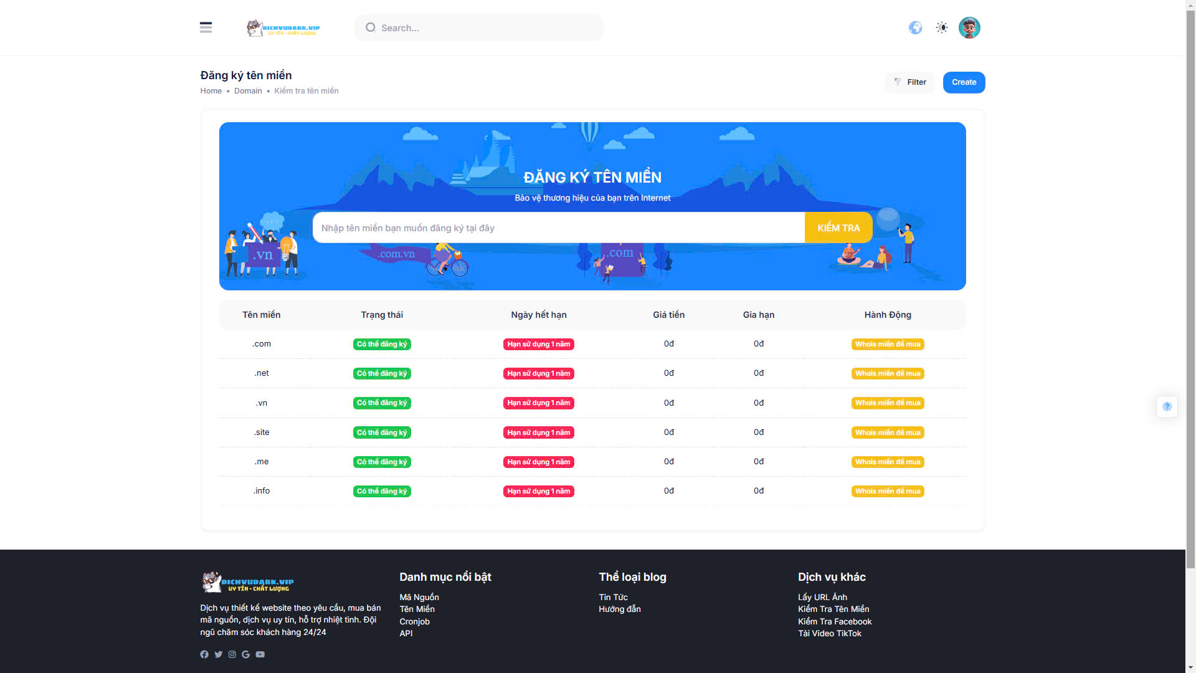Image resolution: width=1196 pixels, height=673 pixels.
Task: Click the Google footer icon
Action: [245, 654]
